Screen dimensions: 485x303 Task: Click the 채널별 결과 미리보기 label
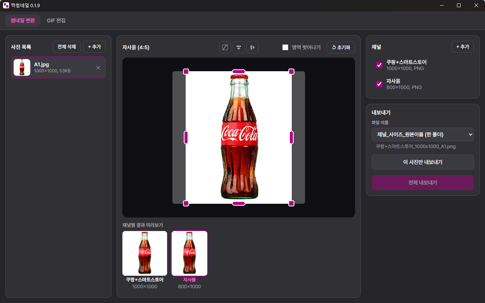[142, 225]
